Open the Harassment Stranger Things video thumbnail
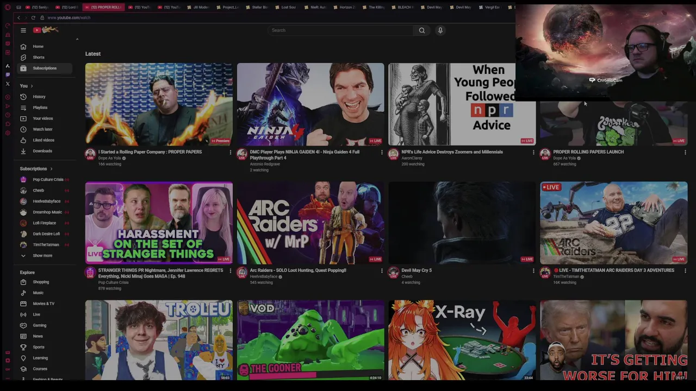The height and width of the screenshot is (391, 696). [x=159, y=223]
